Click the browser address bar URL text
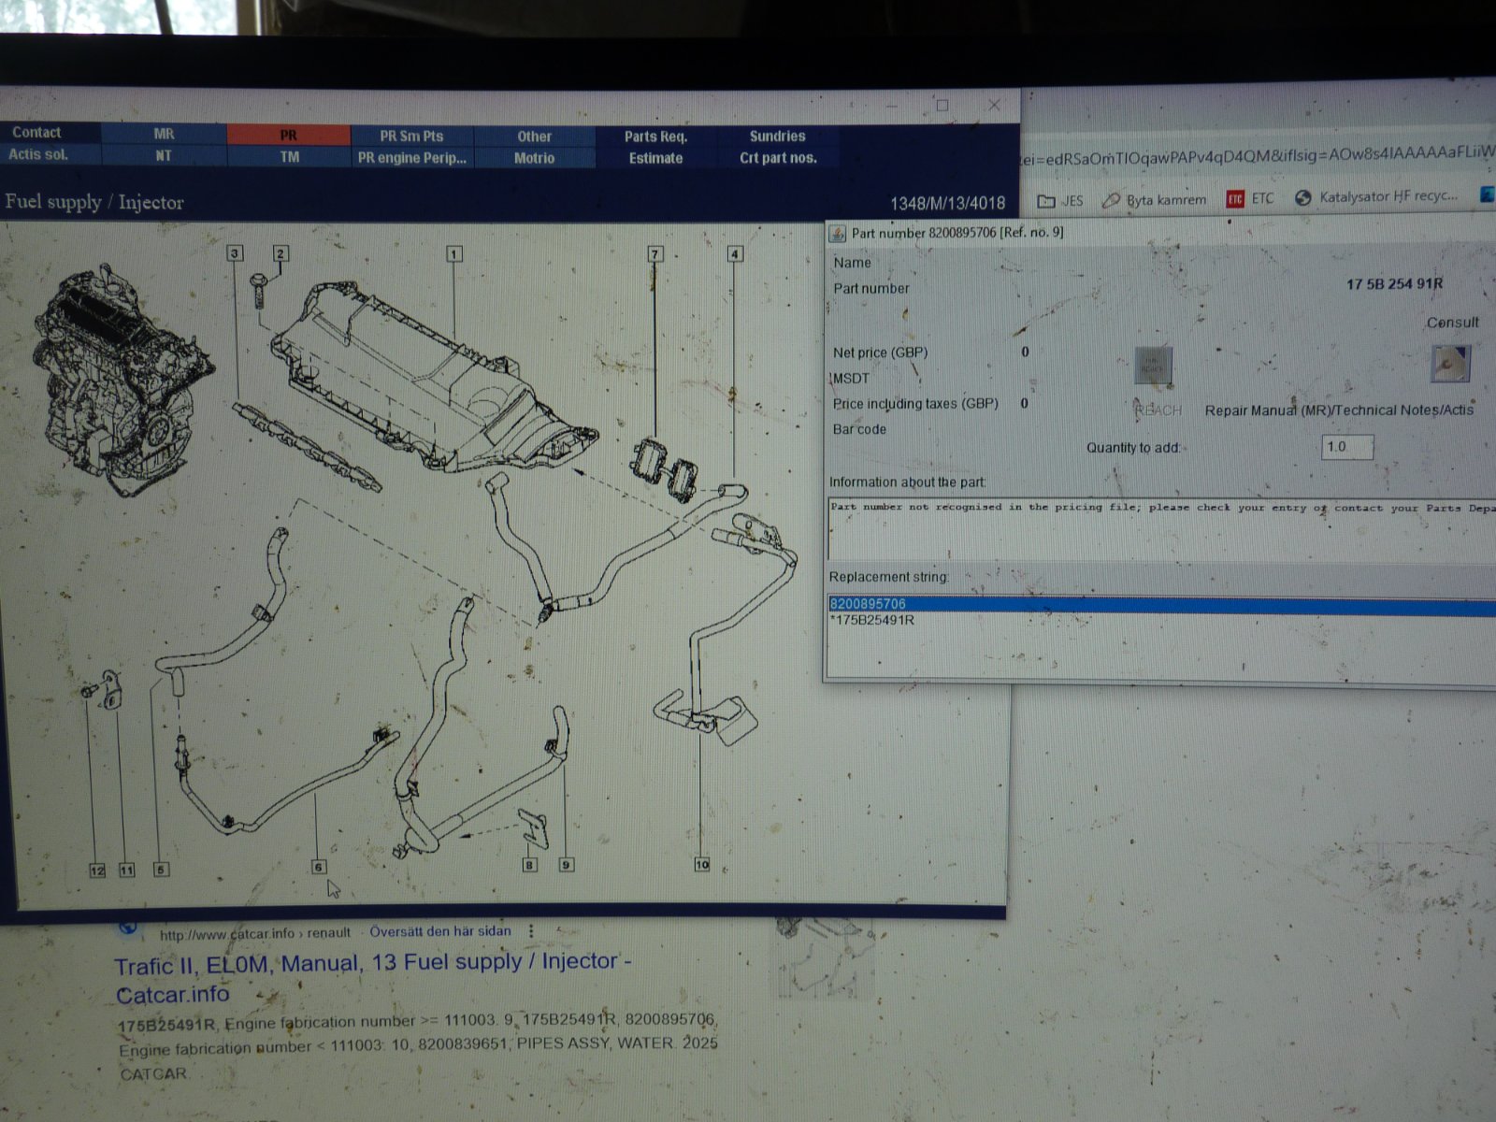1496x1122 pixels. pyautogui.click(x=1258, y=156)
